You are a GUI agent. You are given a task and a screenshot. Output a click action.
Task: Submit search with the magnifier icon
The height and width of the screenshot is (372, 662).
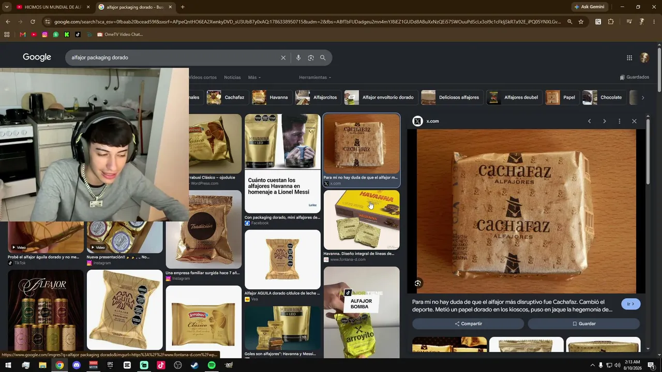(x=323, y=58)
